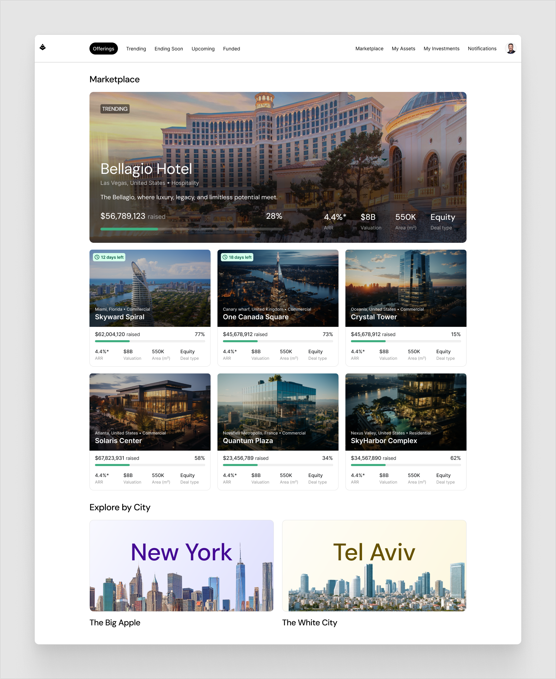Open My Investments page
The height and width of the screenshot is (679, 556).
(442, 49)
